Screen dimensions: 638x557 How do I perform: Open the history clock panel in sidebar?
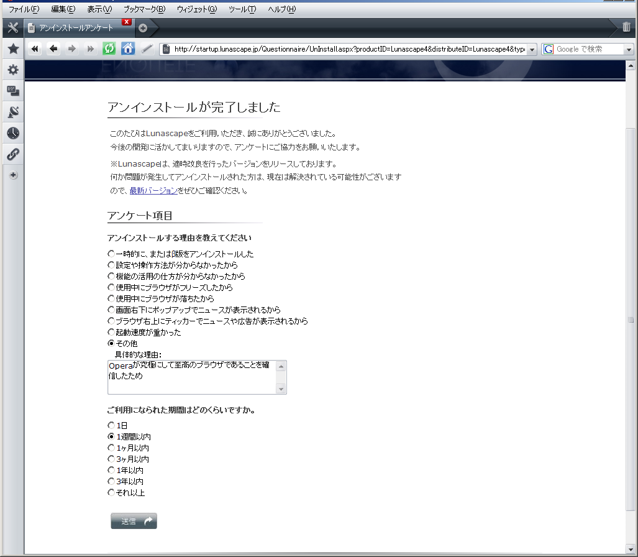pos(13,133)
